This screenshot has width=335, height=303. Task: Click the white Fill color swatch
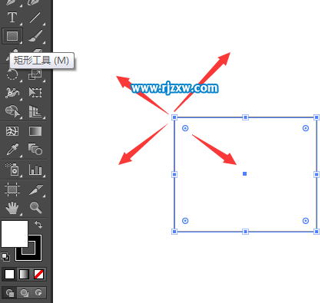click(15, 234)
